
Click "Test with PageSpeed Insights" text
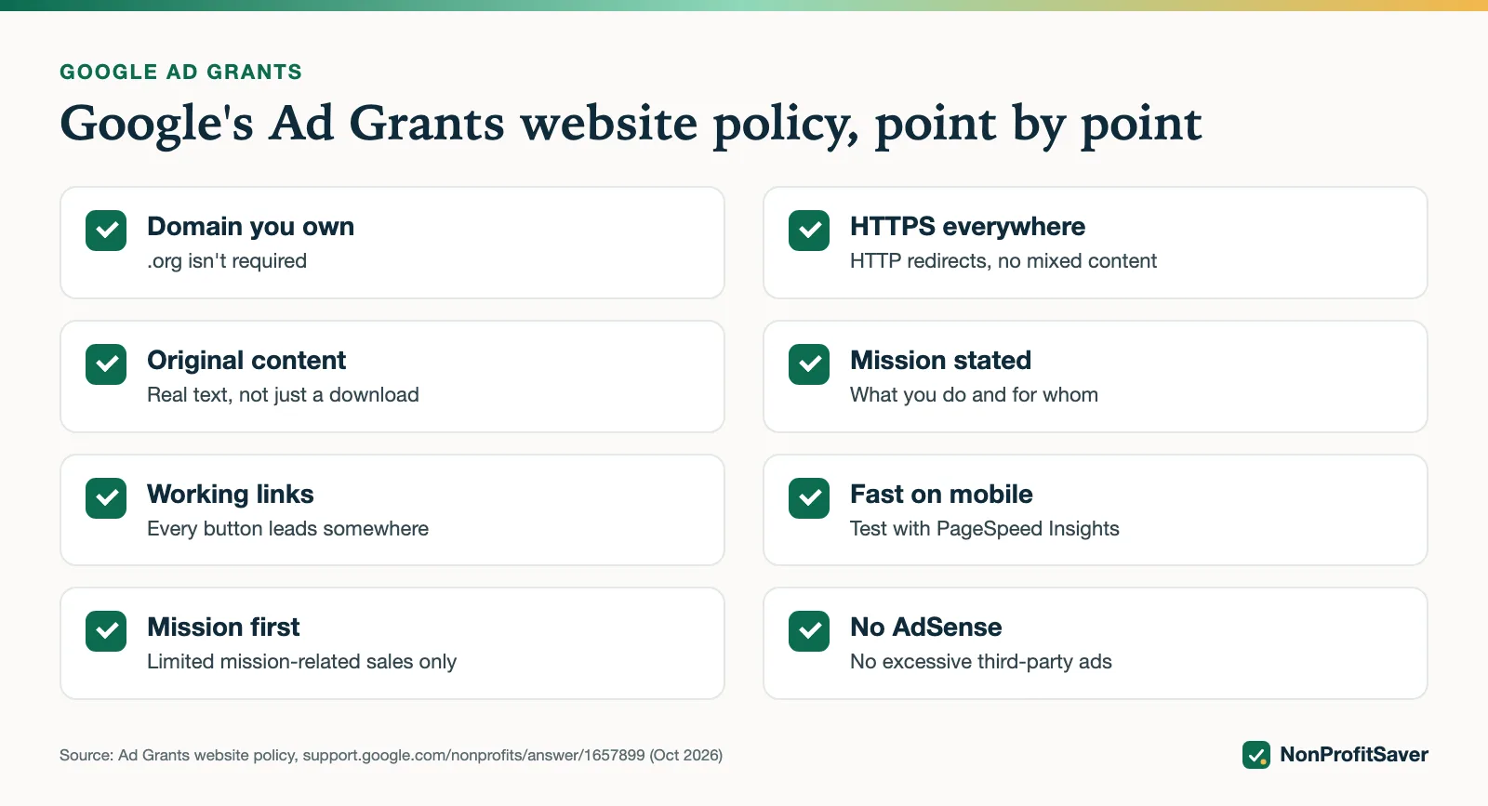click(984, 529)
